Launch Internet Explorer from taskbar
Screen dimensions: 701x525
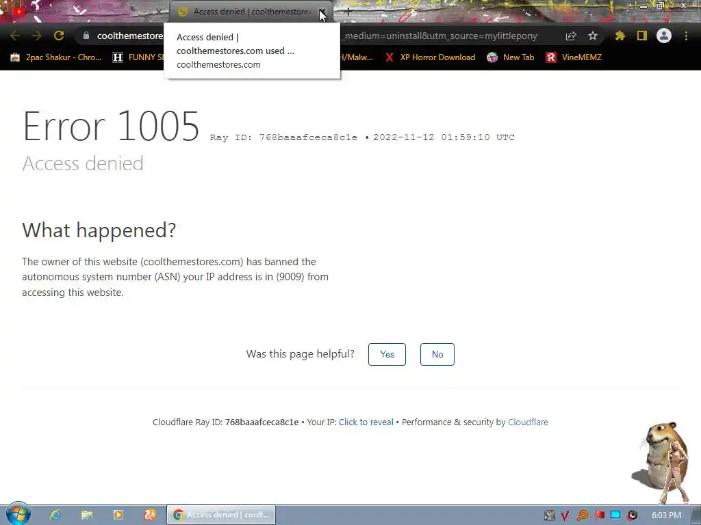[x=55, y=515]
